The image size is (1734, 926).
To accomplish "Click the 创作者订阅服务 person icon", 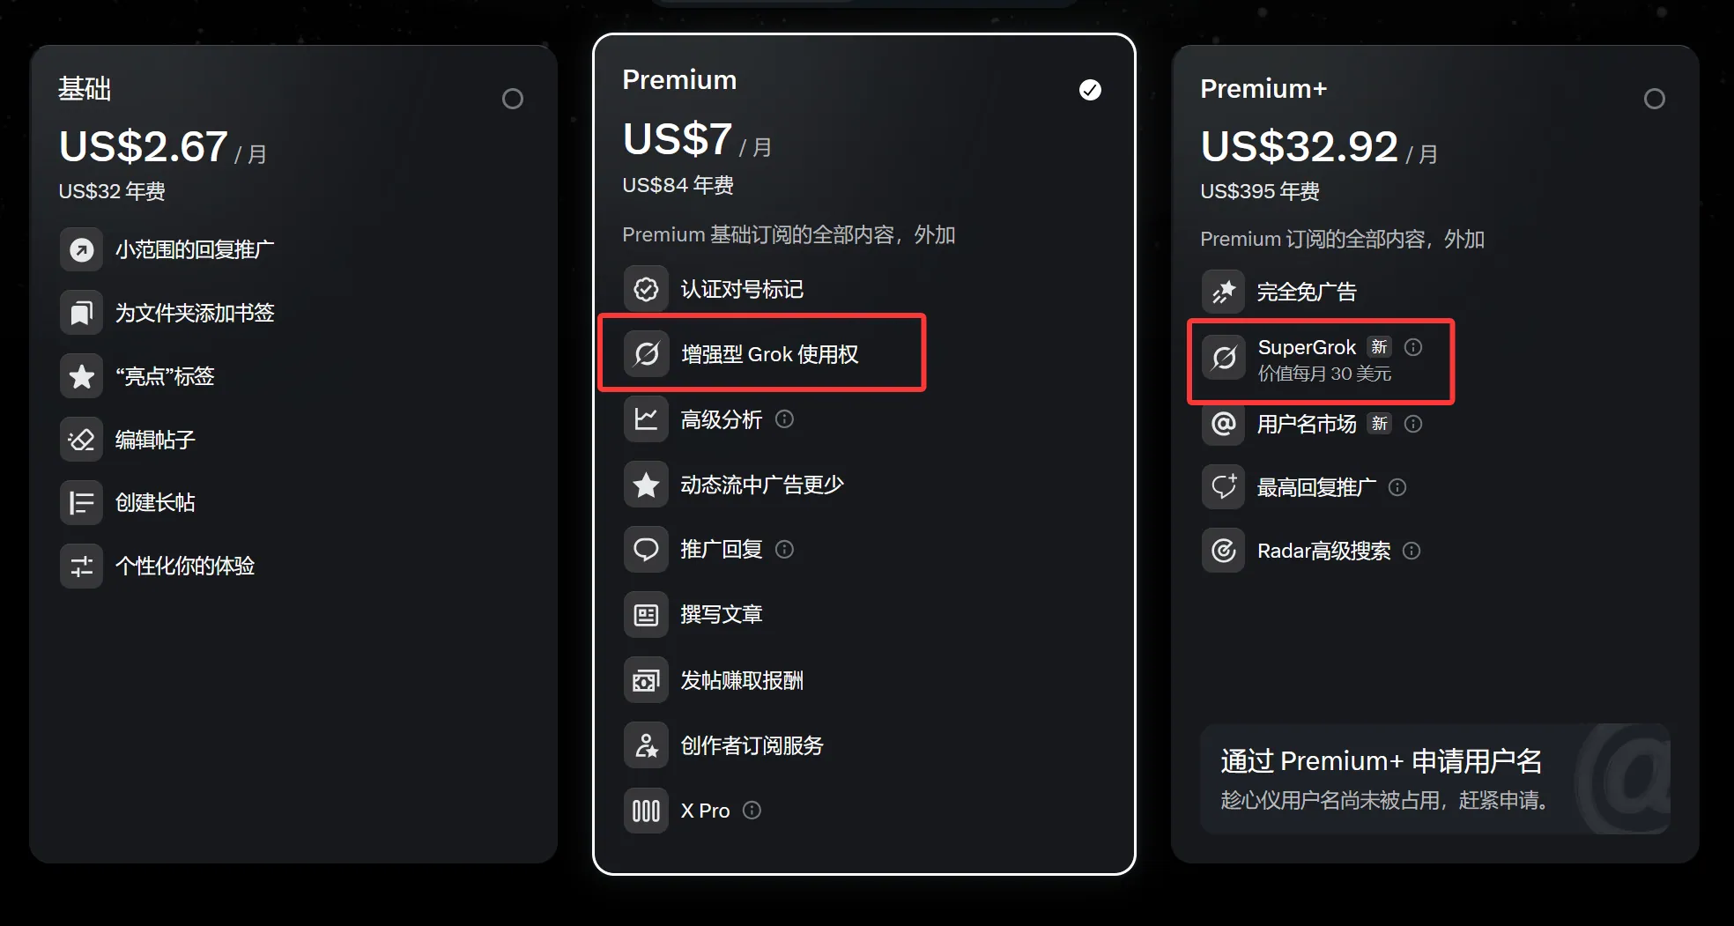I will pos(646,745).
